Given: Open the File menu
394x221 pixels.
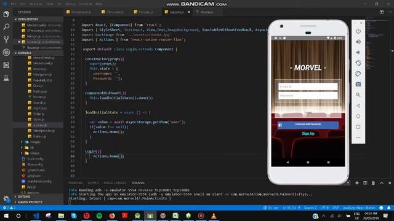Looking at the screenshot, I should click(x=14, y=4).
